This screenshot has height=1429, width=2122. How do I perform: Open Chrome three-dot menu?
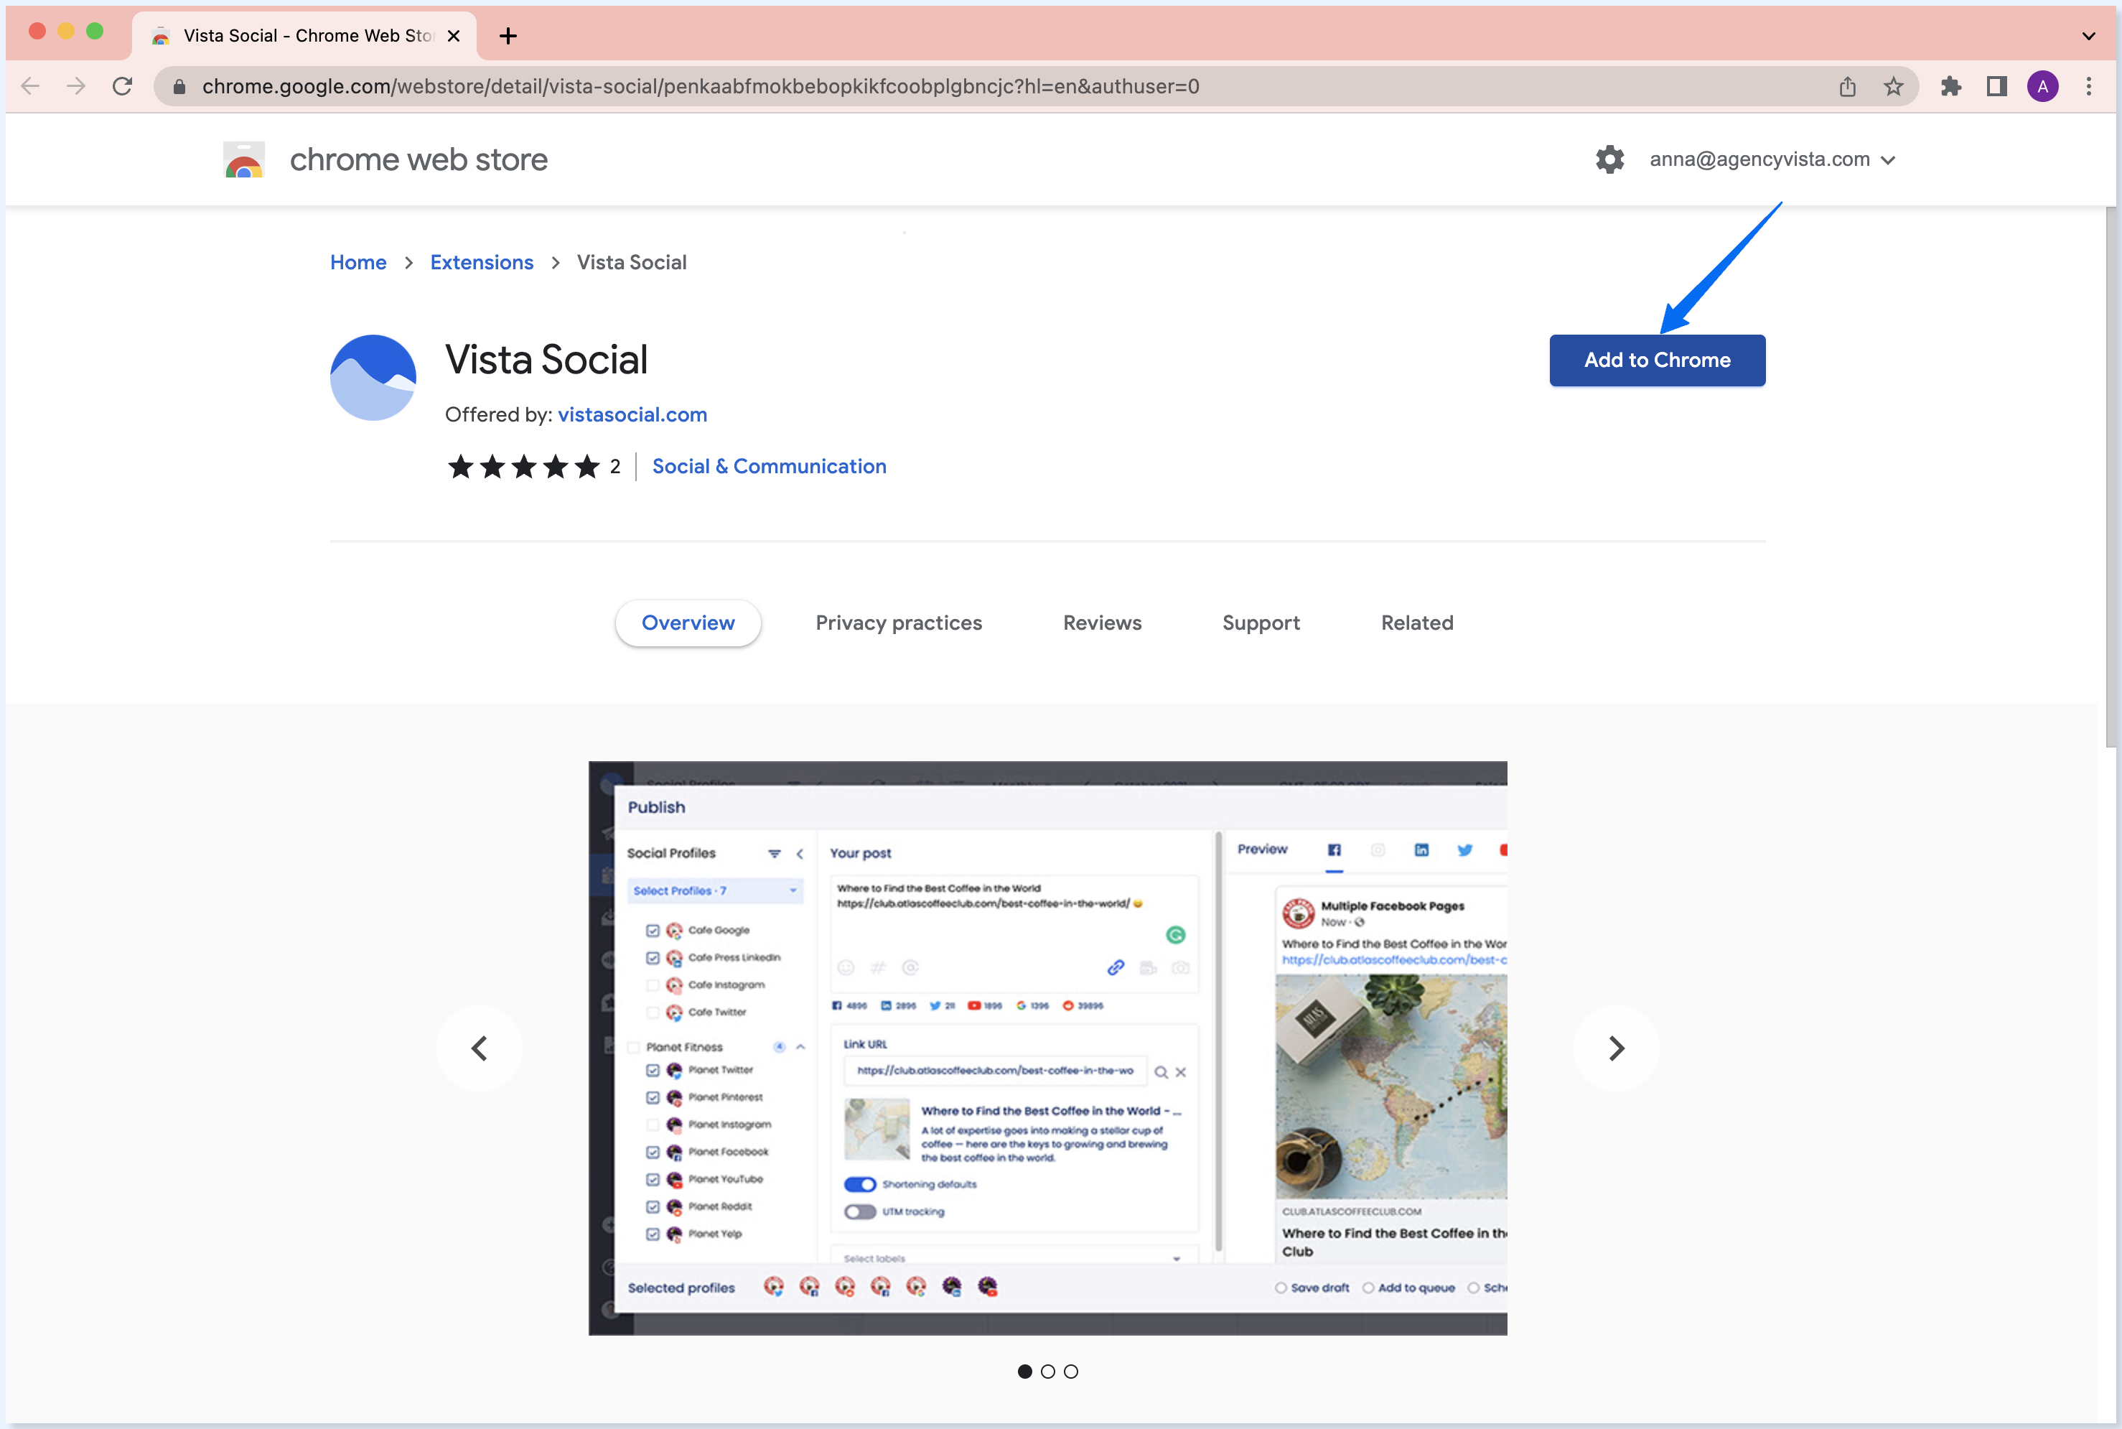[2088, 87]
